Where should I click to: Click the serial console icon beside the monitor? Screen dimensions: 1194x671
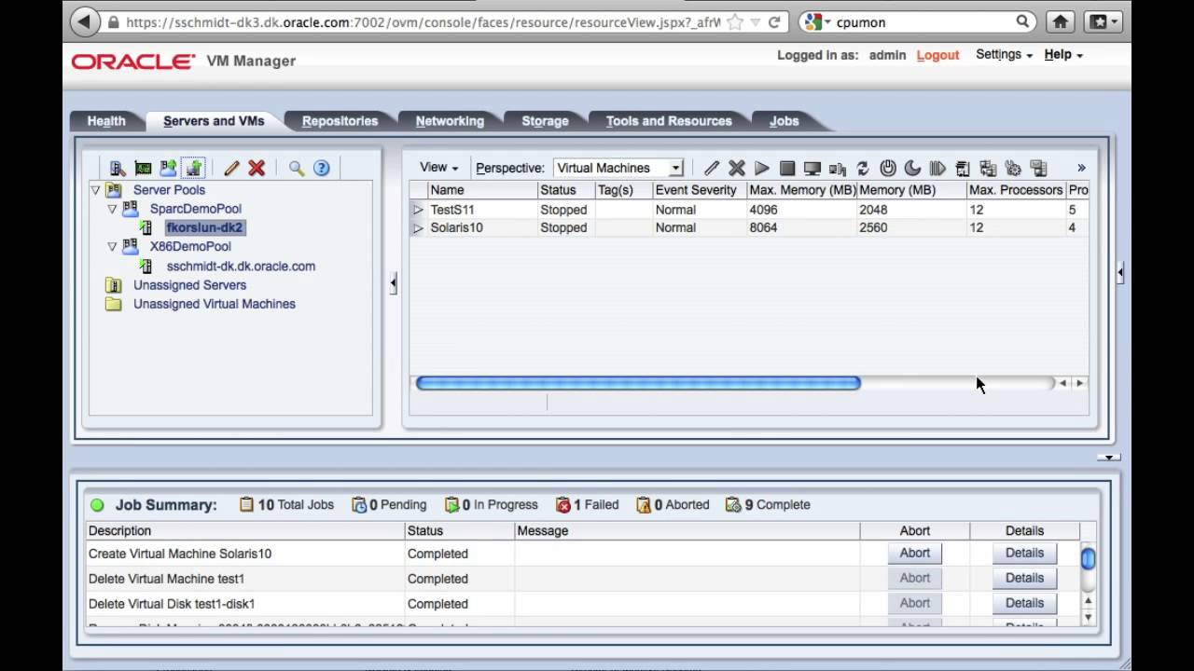coord(838,168)
